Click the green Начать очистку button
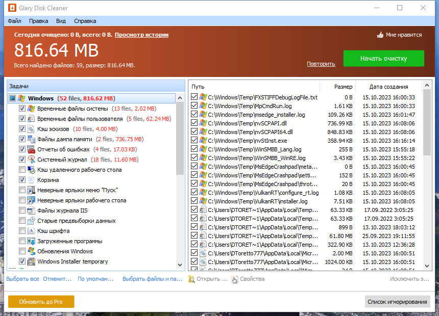Image resolution: width=439 pixels, height=316 pixels. pos(383,59)
